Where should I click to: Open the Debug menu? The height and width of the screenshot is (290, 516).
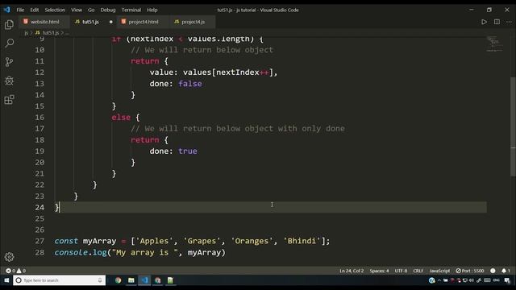click(x=108, y=10)
